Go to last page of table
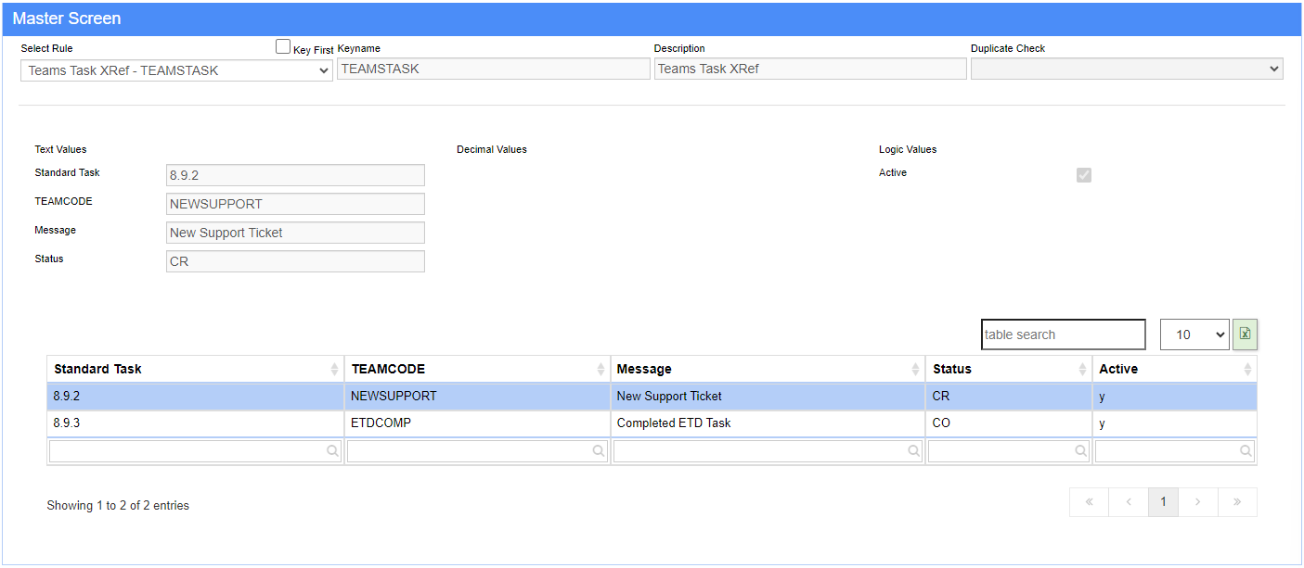 pyautogui.click(x=1237, y=502)
